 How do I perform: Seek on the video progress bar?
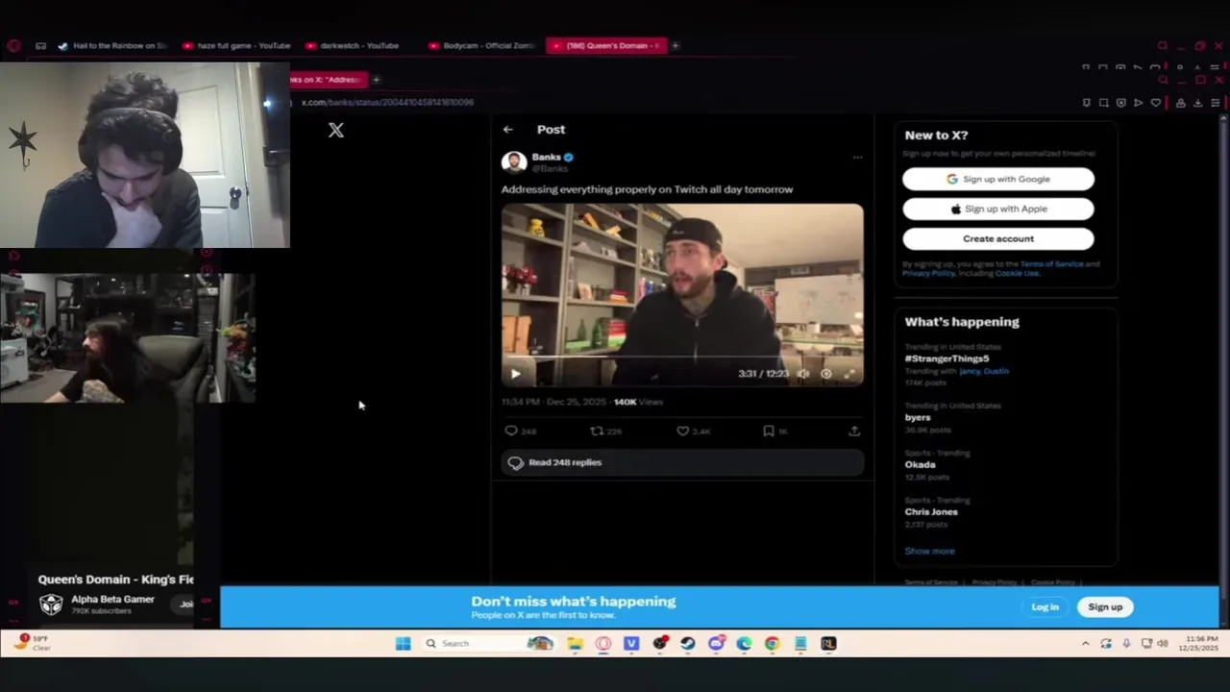click(682, 357)
